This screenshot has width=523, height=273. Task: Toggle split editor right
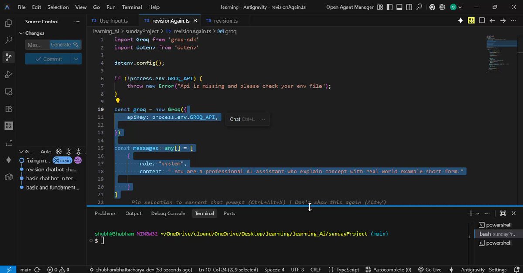[482, 20]
